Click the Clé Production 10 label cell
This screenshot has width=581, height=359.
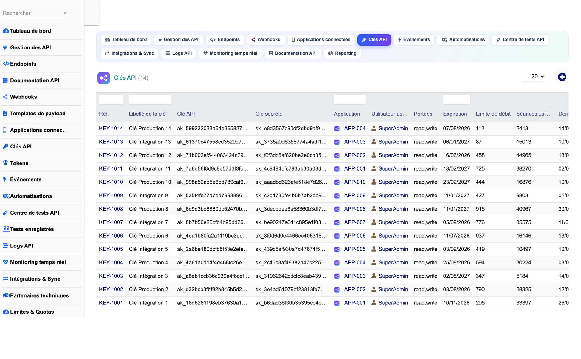(150, 182)
